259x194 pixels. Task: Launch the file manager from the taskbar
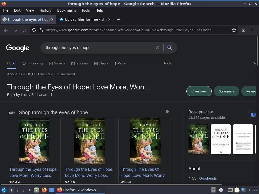(36, 190)
